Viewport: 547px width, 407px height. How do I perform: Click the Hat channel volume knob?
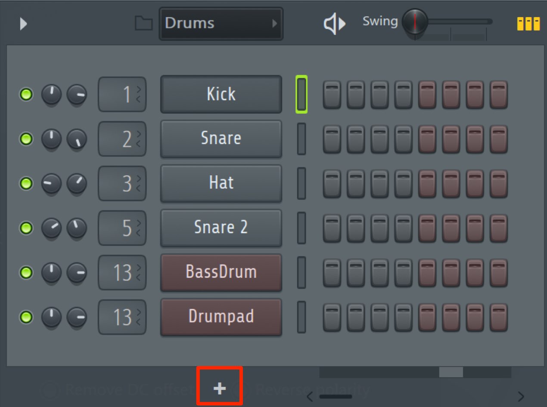point(77,184)
